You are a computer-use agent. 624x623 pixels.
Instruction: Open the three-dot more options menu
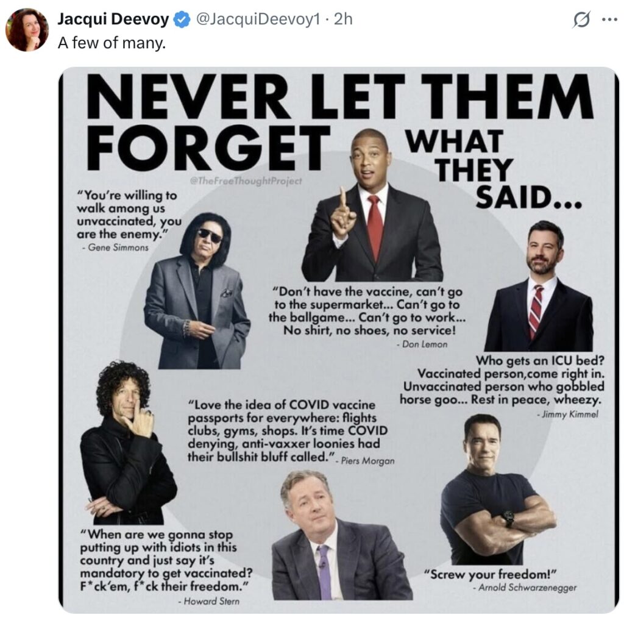(x=609, y=20)
